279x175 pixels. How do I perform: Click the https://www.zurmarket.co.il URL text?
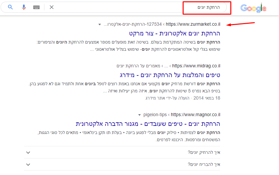[193, 24]
